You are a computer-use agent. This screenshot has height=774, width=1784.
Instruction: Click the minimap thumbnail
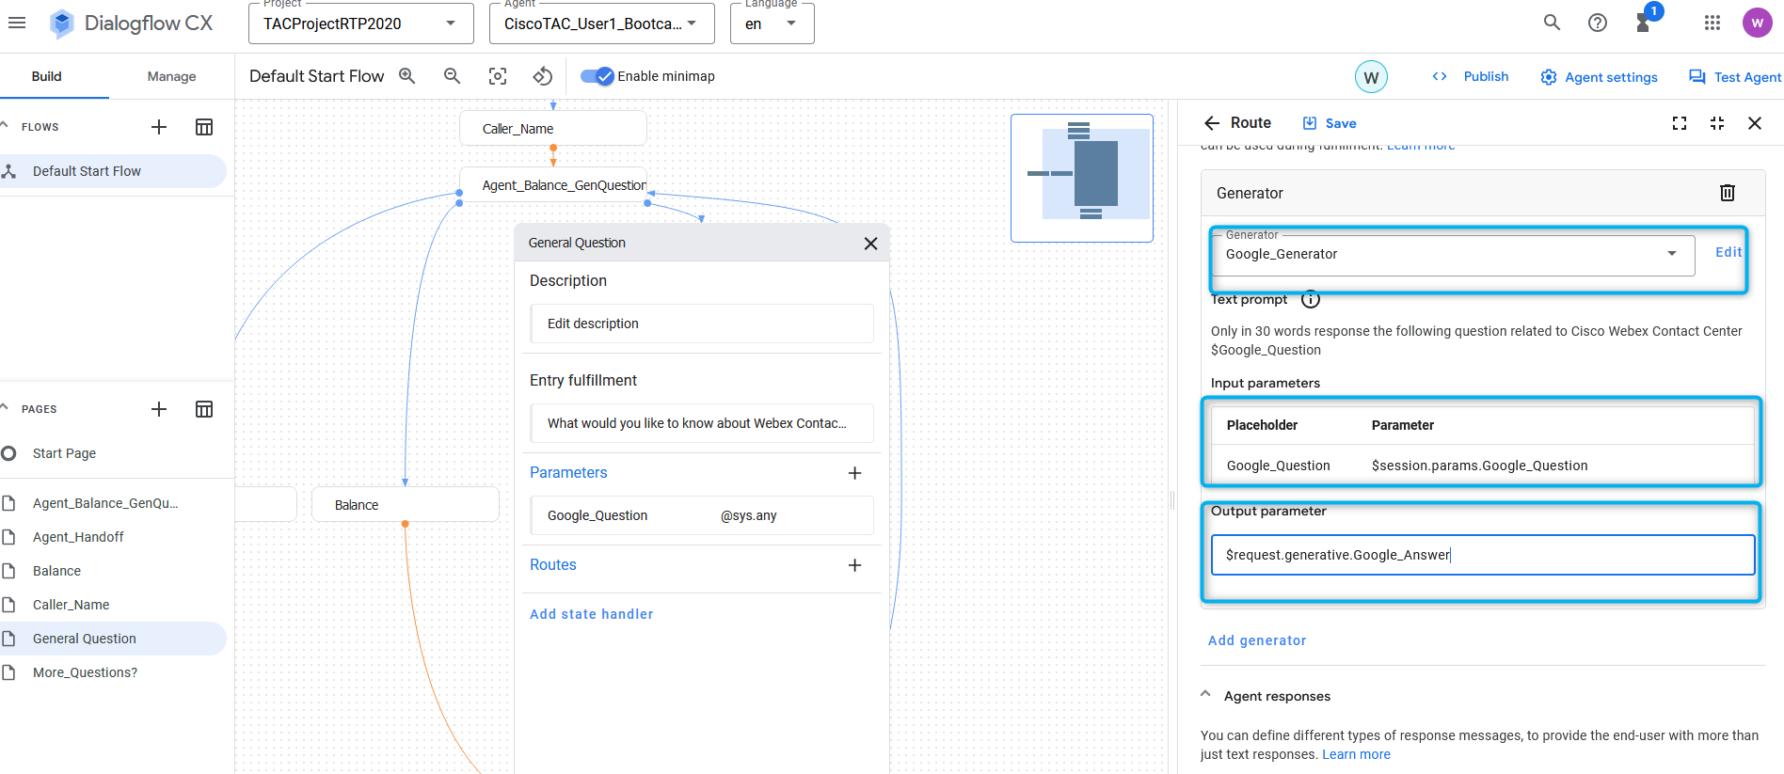coord(1082,178)
